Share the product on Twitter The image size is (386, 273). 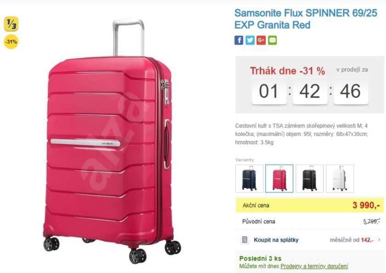tap(249, 40)
